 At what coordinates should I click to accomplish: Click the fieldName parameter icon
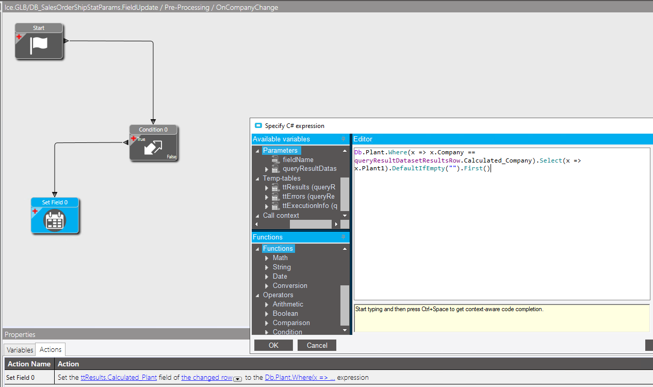pyautogui.click(x=276, y=160)
